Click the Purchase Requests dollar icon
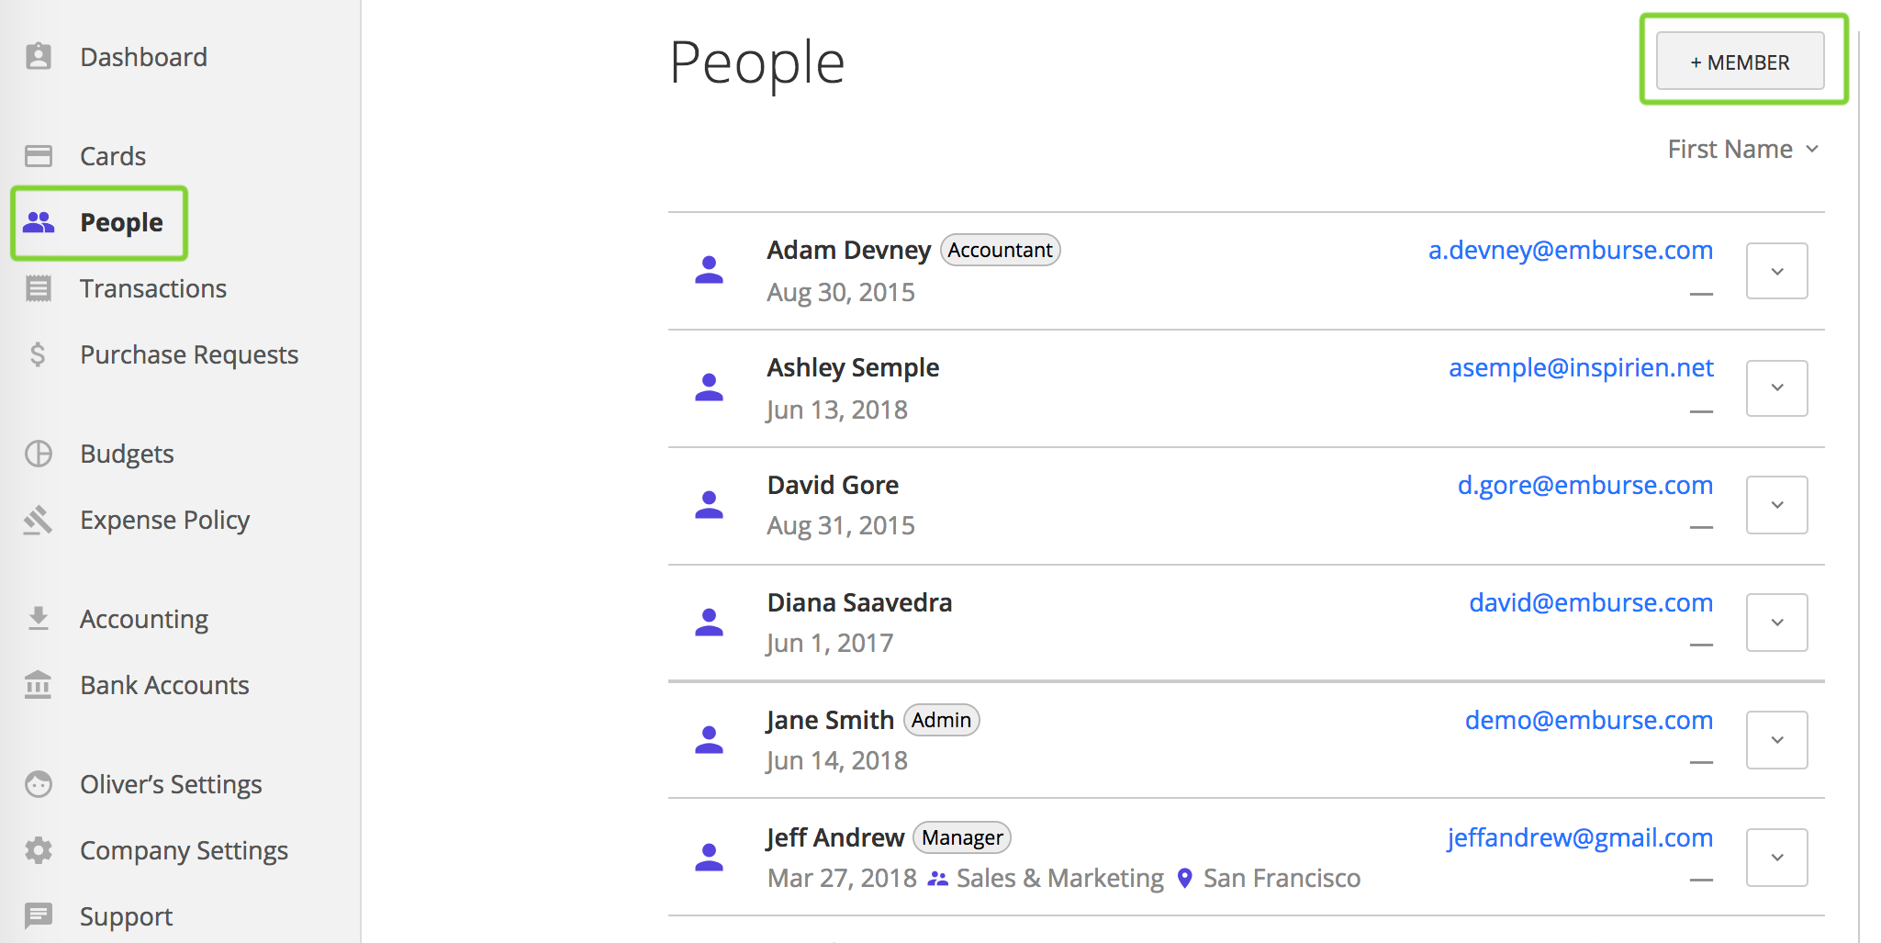The image size is (1881, 943). (x=39, y=354)
